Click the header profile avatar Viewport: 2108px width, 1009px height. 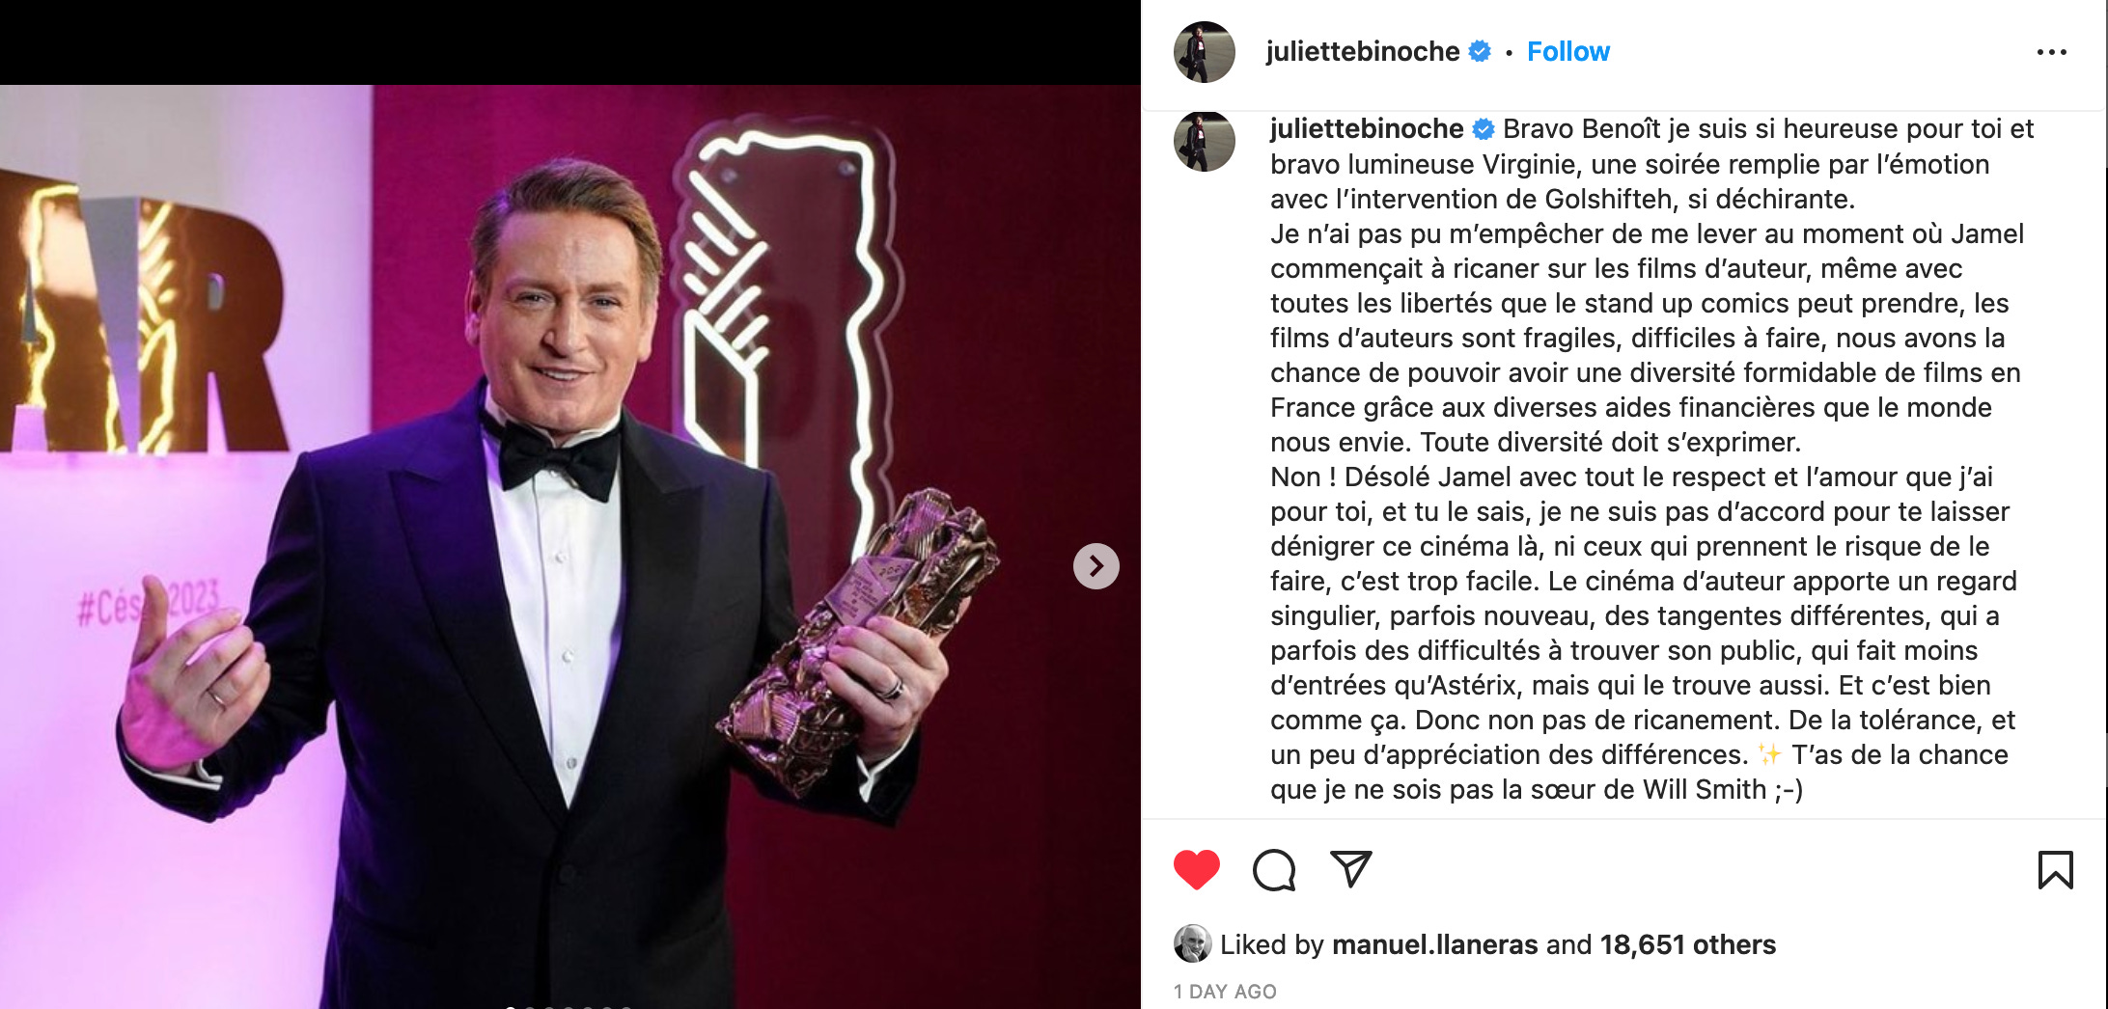coord(1204,52)
